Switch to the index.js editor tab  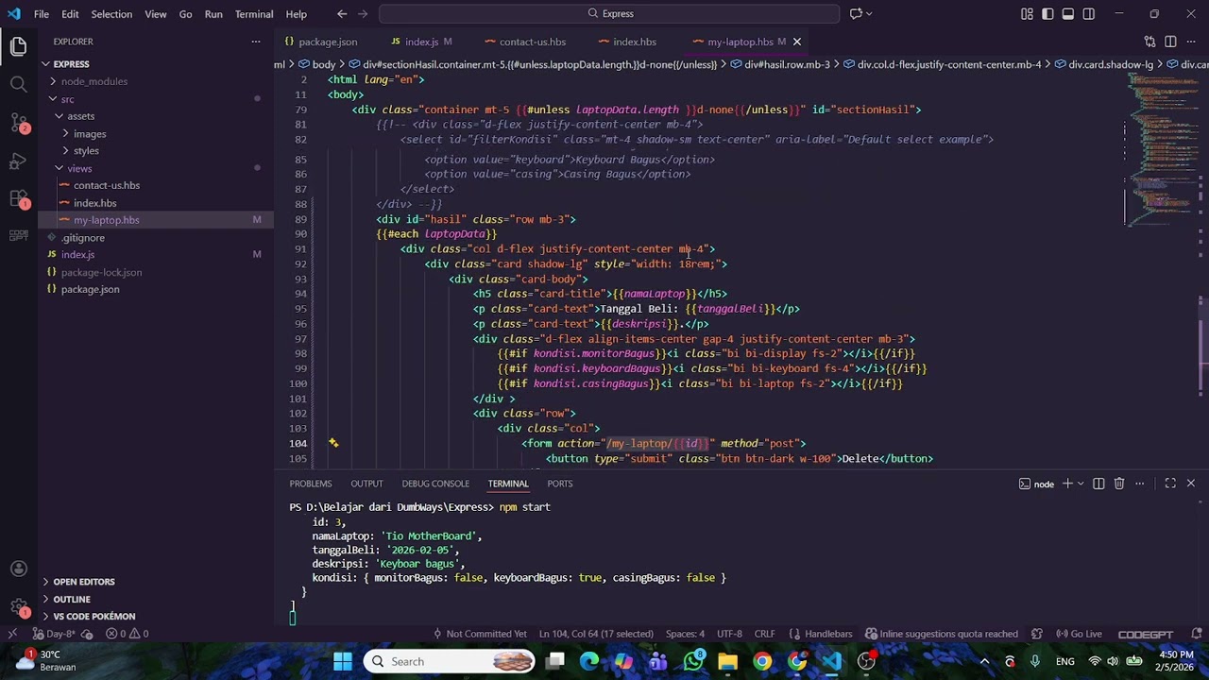click(x=421, y=42)
